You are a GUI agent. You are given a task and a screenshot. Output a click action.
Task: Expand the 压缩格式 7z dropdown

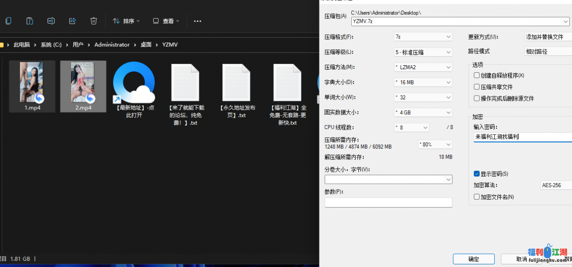point(423,37)
